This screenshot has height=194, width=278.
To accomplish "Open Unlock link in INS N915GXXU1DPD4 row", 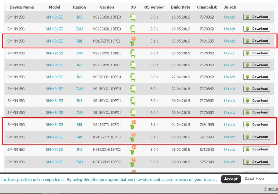I will tap(229, 77).
